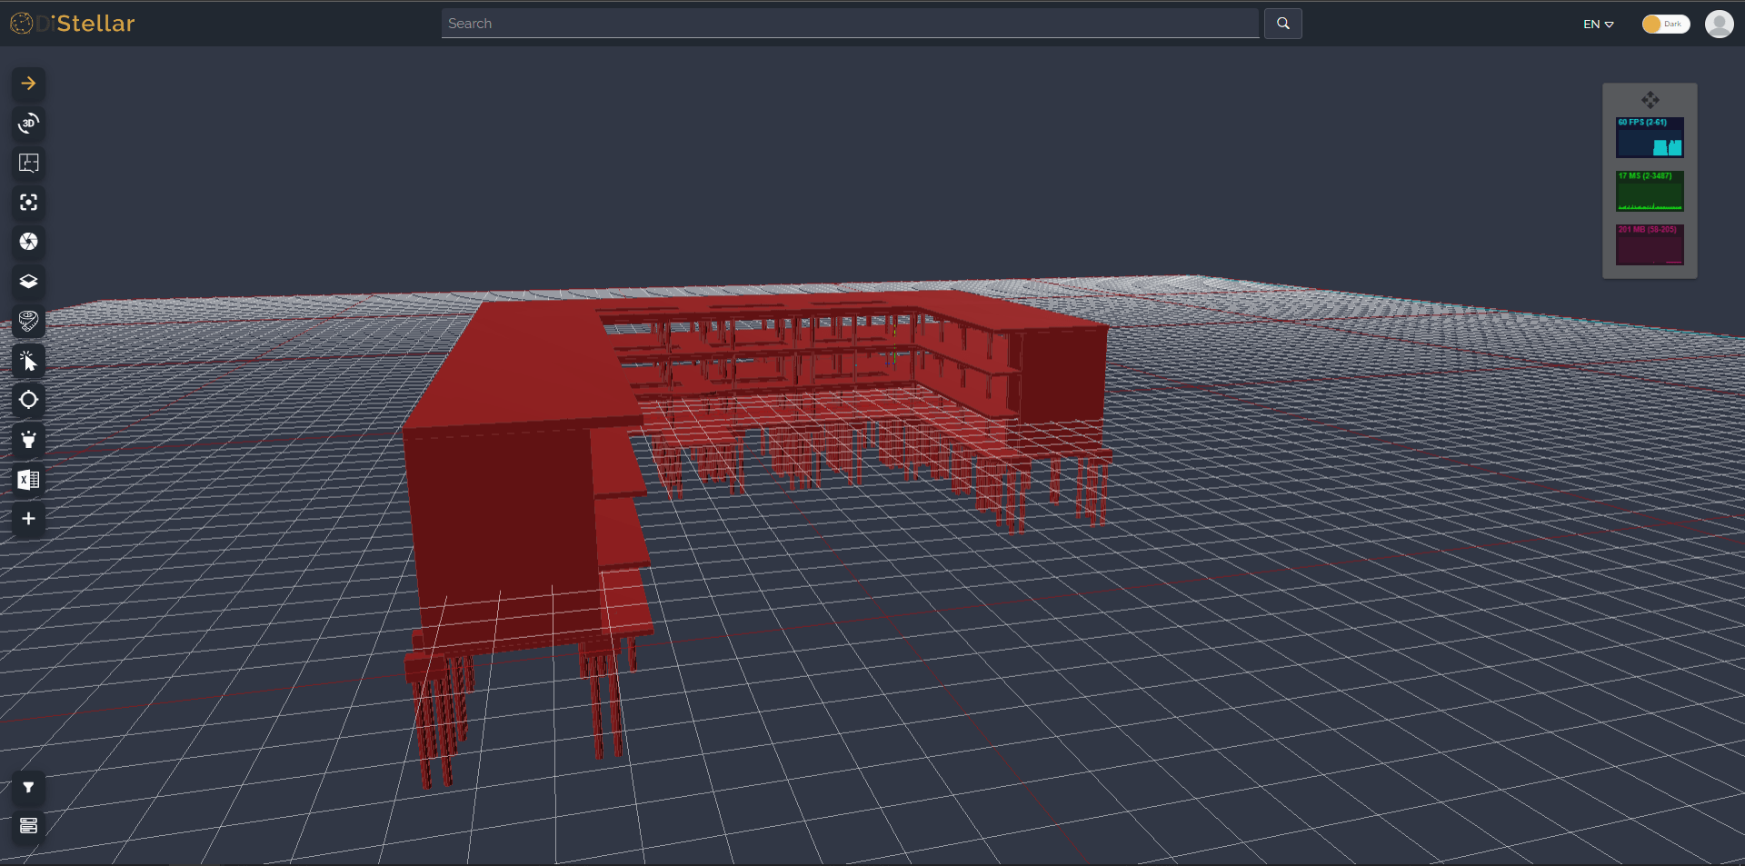1745x866 pixels.
Task: Open the Excel export tool
Action: [x=28, y=480]
